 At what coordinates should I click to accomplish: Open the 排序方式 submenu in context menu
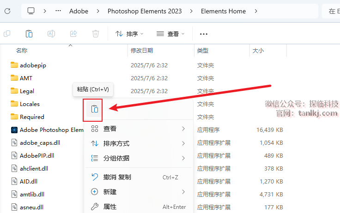click(x=138, y=143)
